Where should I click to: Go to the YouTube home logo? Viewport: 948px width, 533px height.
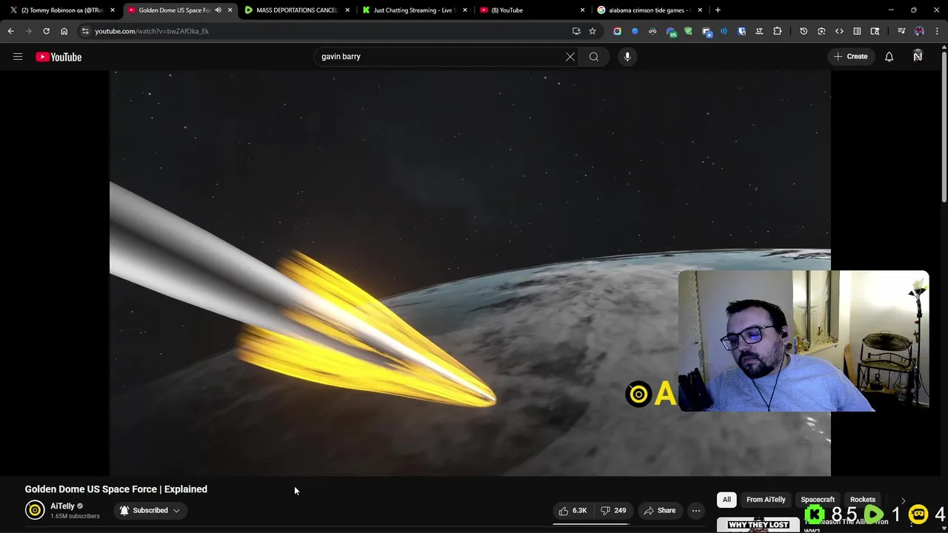click(59, 57)
